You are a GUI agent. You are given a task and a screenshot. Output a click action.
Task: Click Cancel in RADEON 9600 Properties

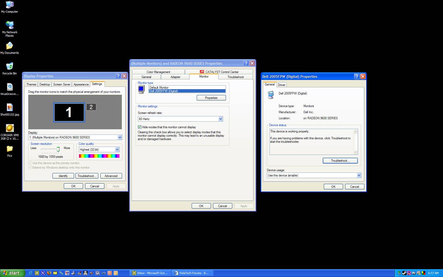[222, 206]
